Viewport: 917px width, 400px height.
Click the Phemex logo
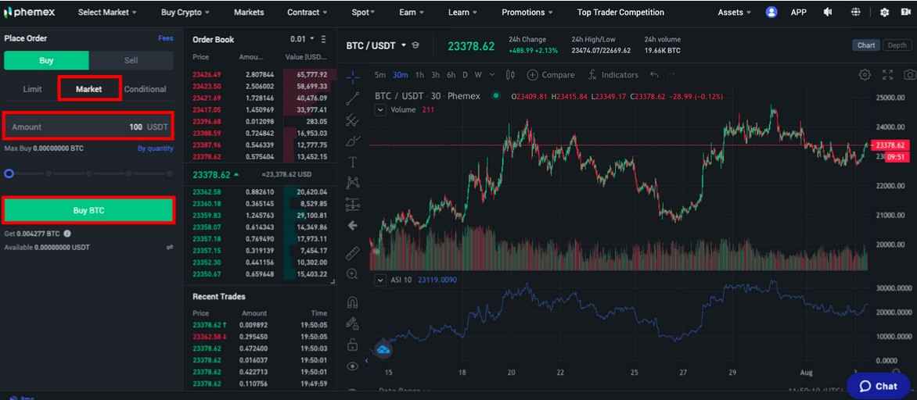click(x=29, y=12)
